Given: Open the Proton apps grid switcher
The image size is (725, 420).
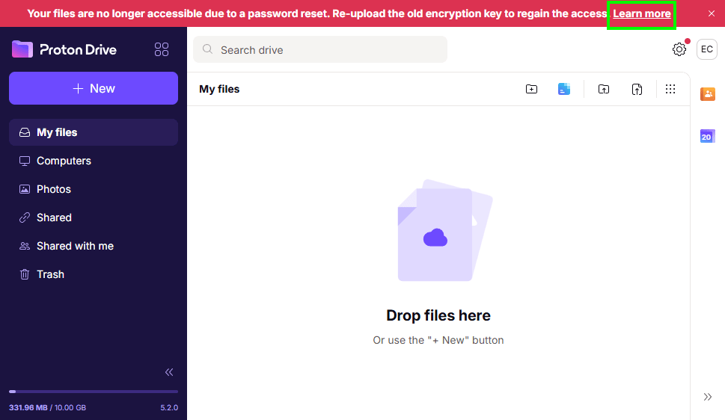Looking at the screenshot, I should (162, 49).
